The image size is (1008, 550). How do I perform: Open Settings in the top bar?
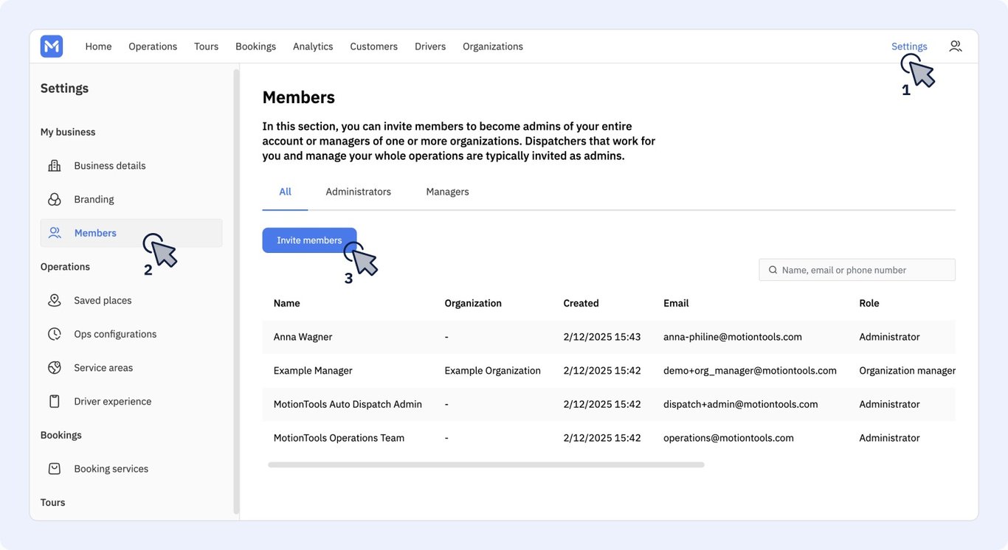coord(909,46)
